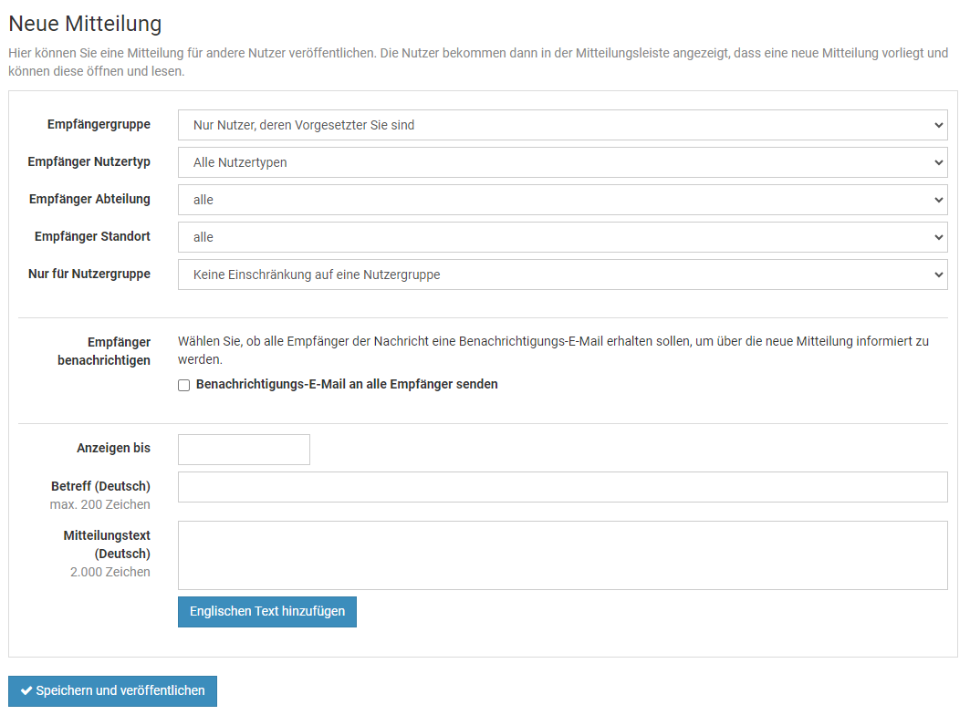Viewport: 970px width, 715px height.
Task: Expand the Empfänger Abteilung selector
Action: click(x=562, y=200)
